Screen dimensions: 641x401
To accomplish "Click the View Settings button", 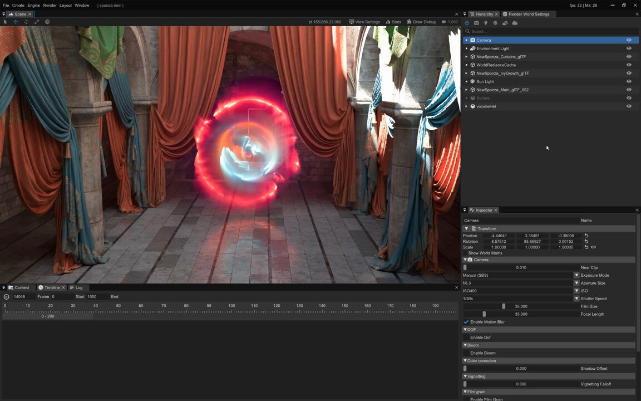I will 364,22.
